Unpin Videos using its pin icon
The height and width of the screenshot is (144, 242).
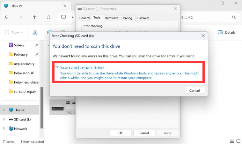[x=37, y=45]
